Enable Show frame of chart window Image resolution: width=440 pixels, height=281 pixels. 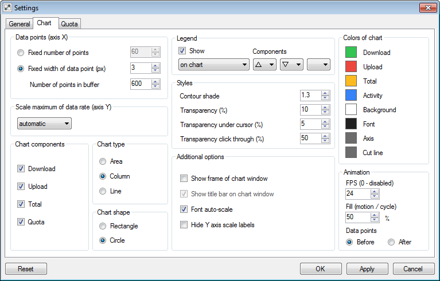pyautogui.click(x=184, y=179)
